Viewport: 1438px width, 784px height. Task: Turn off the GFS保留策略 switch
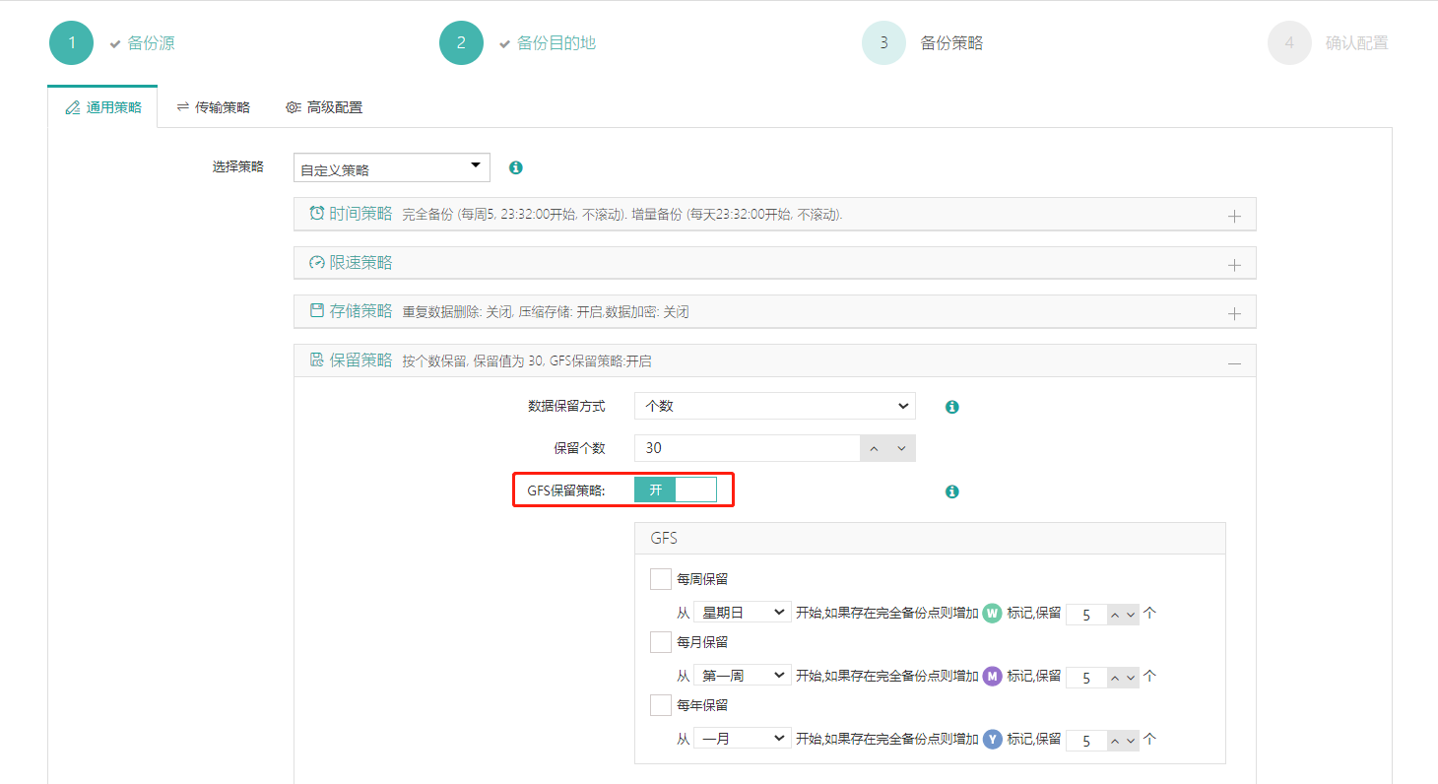[x=676, y=490]
